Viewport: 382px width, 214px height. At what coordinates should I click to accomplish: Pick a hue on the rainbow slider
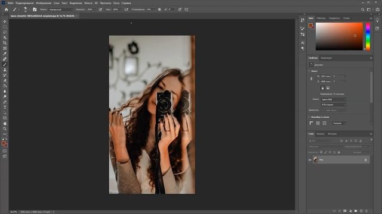click(x=368, y=36)
